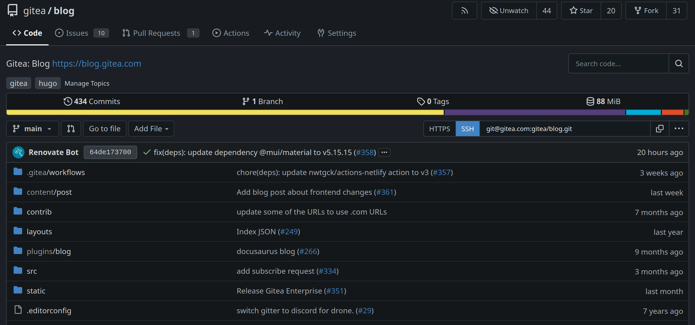Open the #361 frontend changes link

coord(385,192)
